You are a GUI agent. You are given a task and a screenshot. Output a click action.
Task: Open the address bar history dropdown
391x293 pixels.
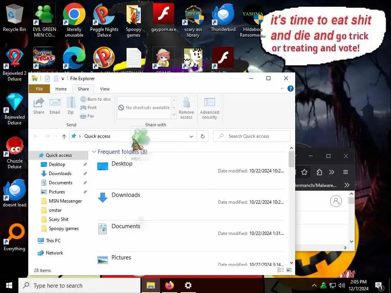pos(191,136)
